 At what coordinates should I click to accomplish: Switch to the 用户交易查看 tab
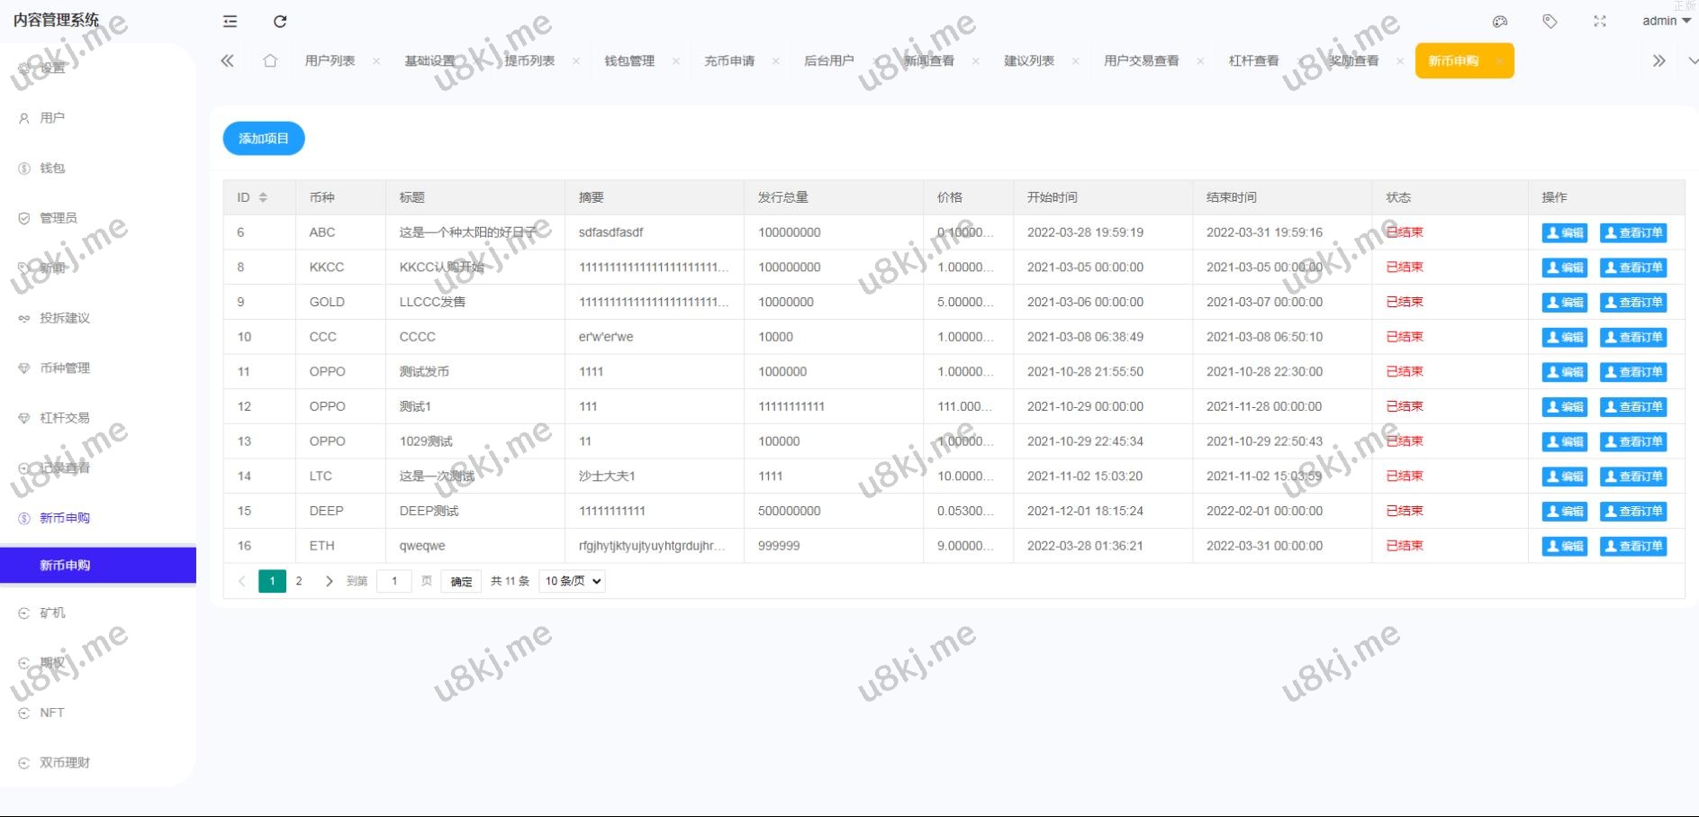(1141, 61)
